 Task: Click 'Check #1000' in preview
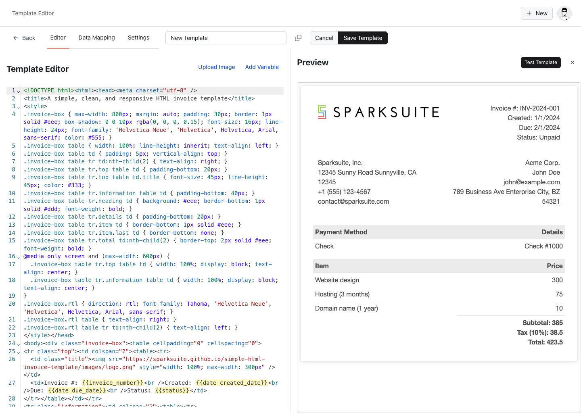(x=543, y=246)
